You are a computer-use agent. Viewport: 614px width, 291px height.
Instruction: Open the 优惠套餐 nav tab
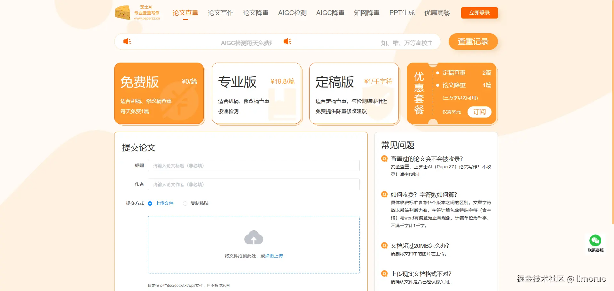(x=437, y=13)
